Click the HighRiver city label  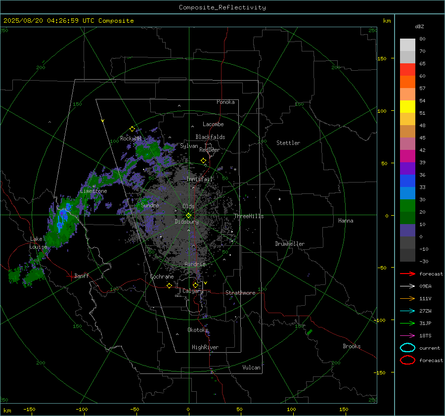point(205,347)
